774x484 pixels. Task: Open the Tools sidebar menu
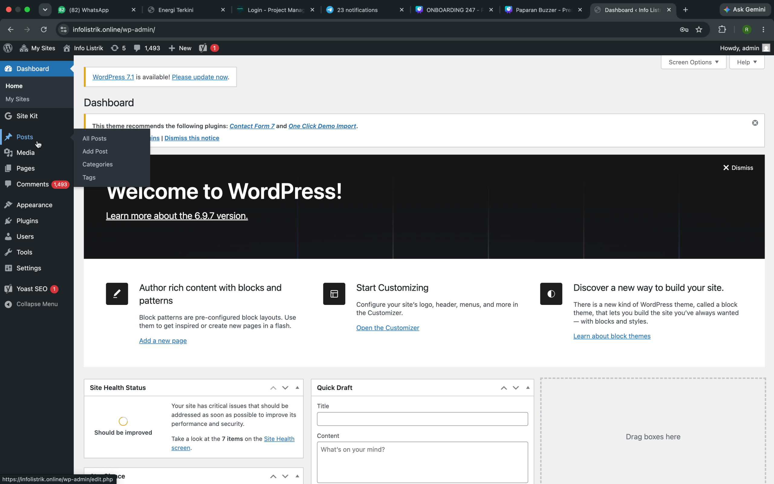tap(37, 252)
